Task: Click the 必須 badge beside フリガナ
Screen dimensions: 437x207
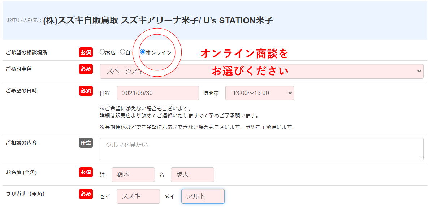Action: click(86, 194)
